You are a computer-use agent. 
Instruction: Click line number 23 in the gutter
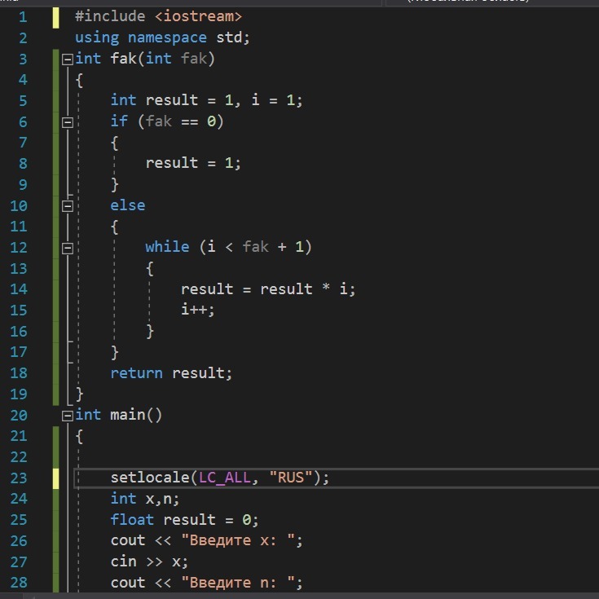(x=18, y=478)
